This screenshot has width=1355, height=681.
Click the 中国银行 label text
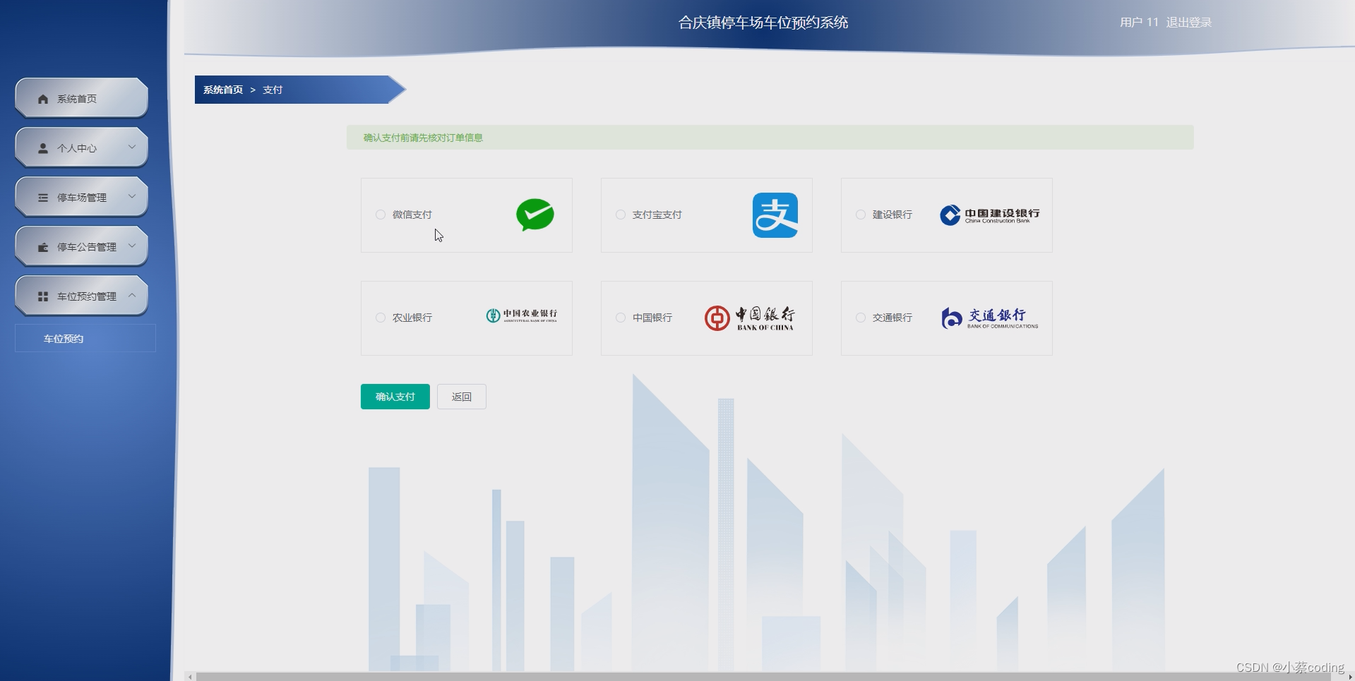tap(652, 318)
